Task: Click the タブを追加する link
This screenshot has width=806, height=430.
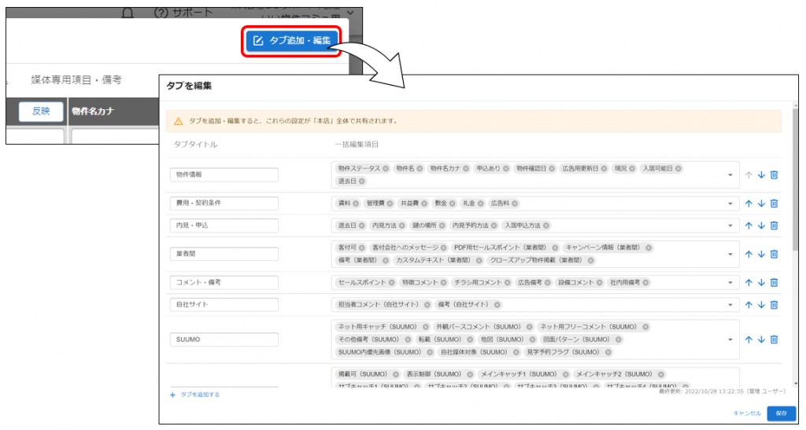Action: (x=195, y=395)
